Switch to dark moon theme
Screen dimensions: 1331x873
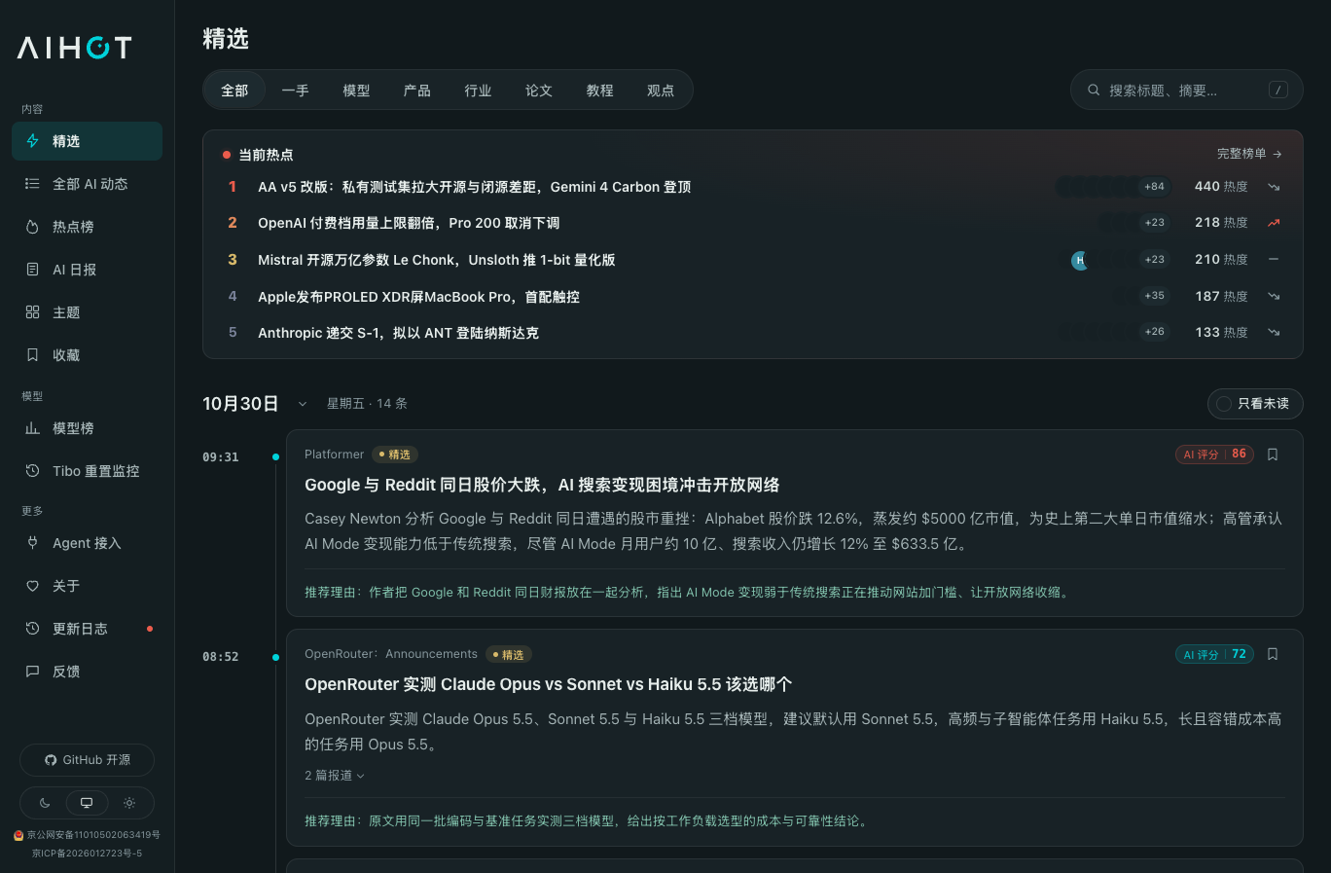click(45, 803)
